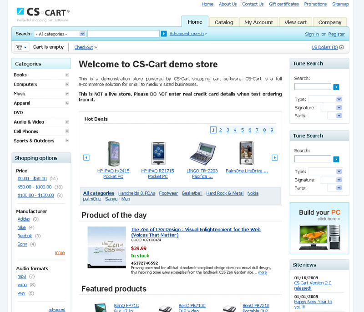Click the header search text field

tap(123, 34)
